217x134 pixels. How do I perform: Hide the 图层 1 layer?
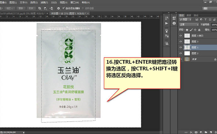(180, 47)
